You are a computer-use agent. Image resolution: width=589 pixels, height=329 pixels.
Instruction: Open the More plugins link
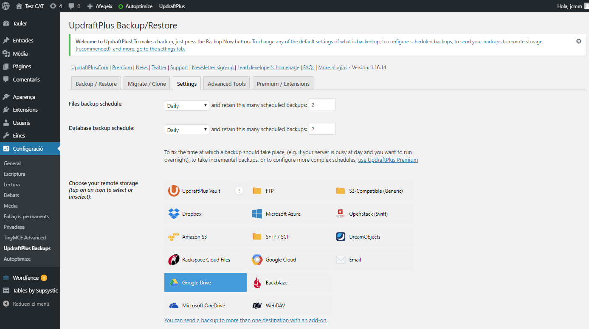[333, 67]
